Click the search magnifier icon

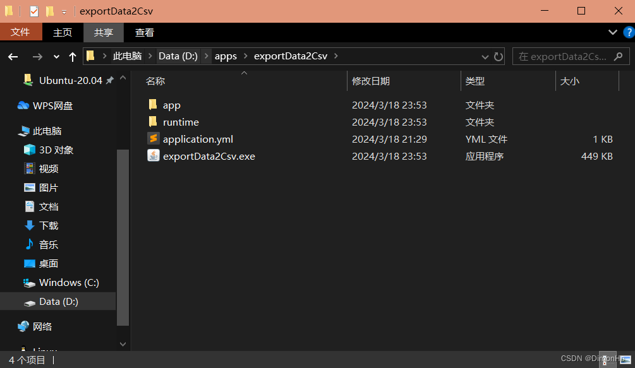point(618,56)
